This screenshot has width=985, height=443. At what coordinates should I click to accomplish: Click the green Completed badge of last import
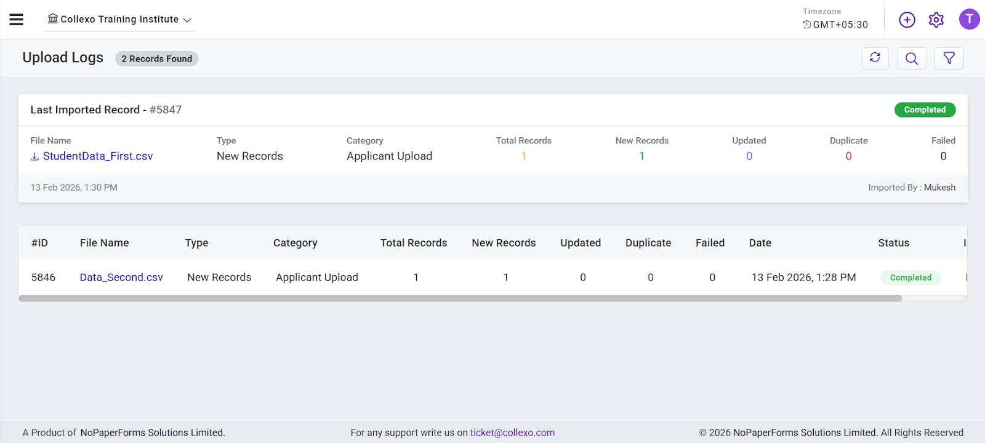point(925,110)
